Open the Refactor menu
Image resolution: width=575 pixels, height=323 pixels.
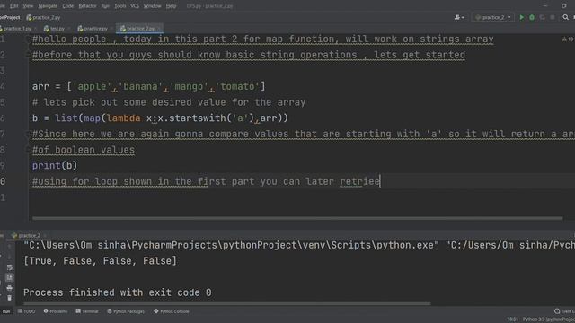coord(87,6)
